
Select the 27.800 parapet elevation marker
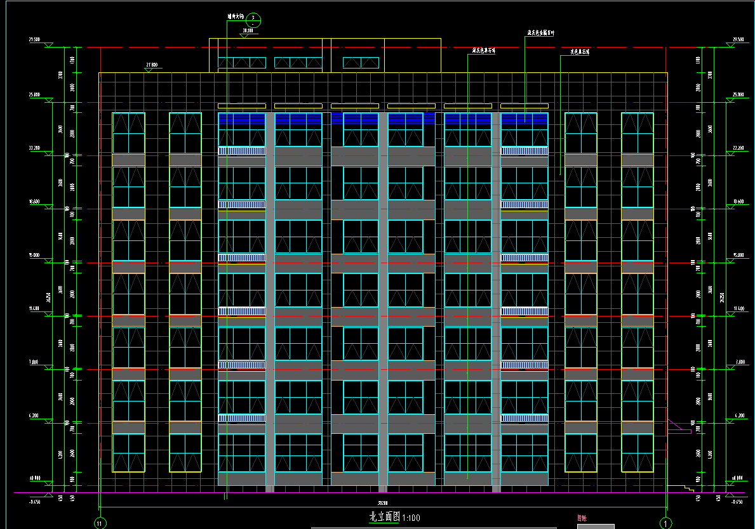point(151,65)
